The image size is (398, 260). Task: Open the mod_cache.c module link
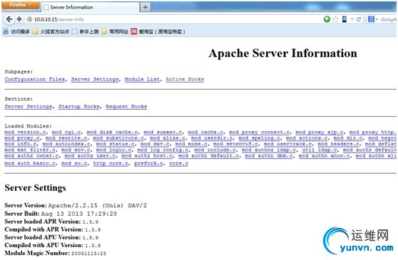(x=205, y=132)
